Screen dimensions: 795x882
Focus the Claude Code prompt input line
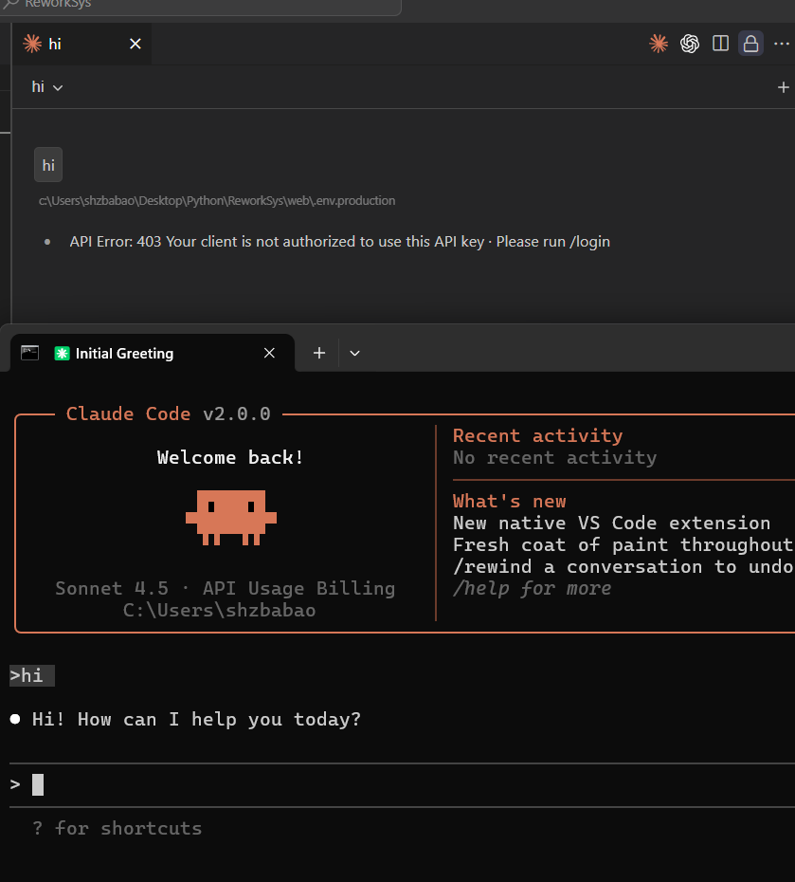click(402, 784)
